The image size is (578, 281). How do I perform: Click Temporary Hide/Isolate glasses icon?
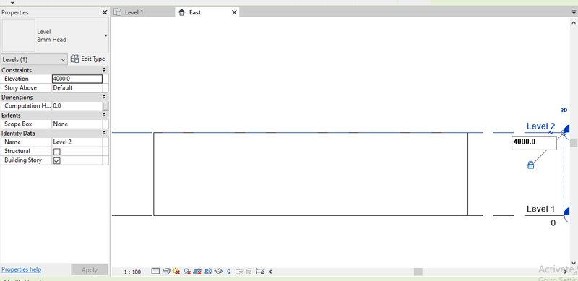(x=219, y=272)
